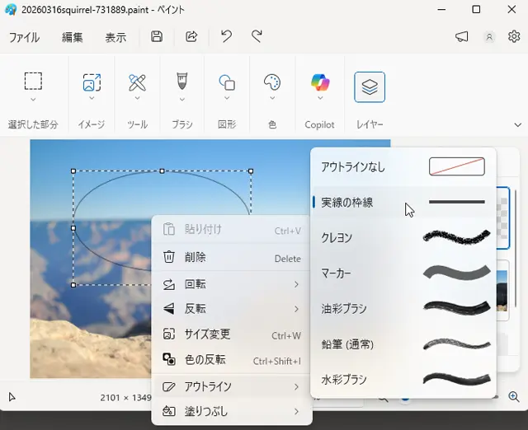Select アウトラインなし outline option

click(403, 166)
